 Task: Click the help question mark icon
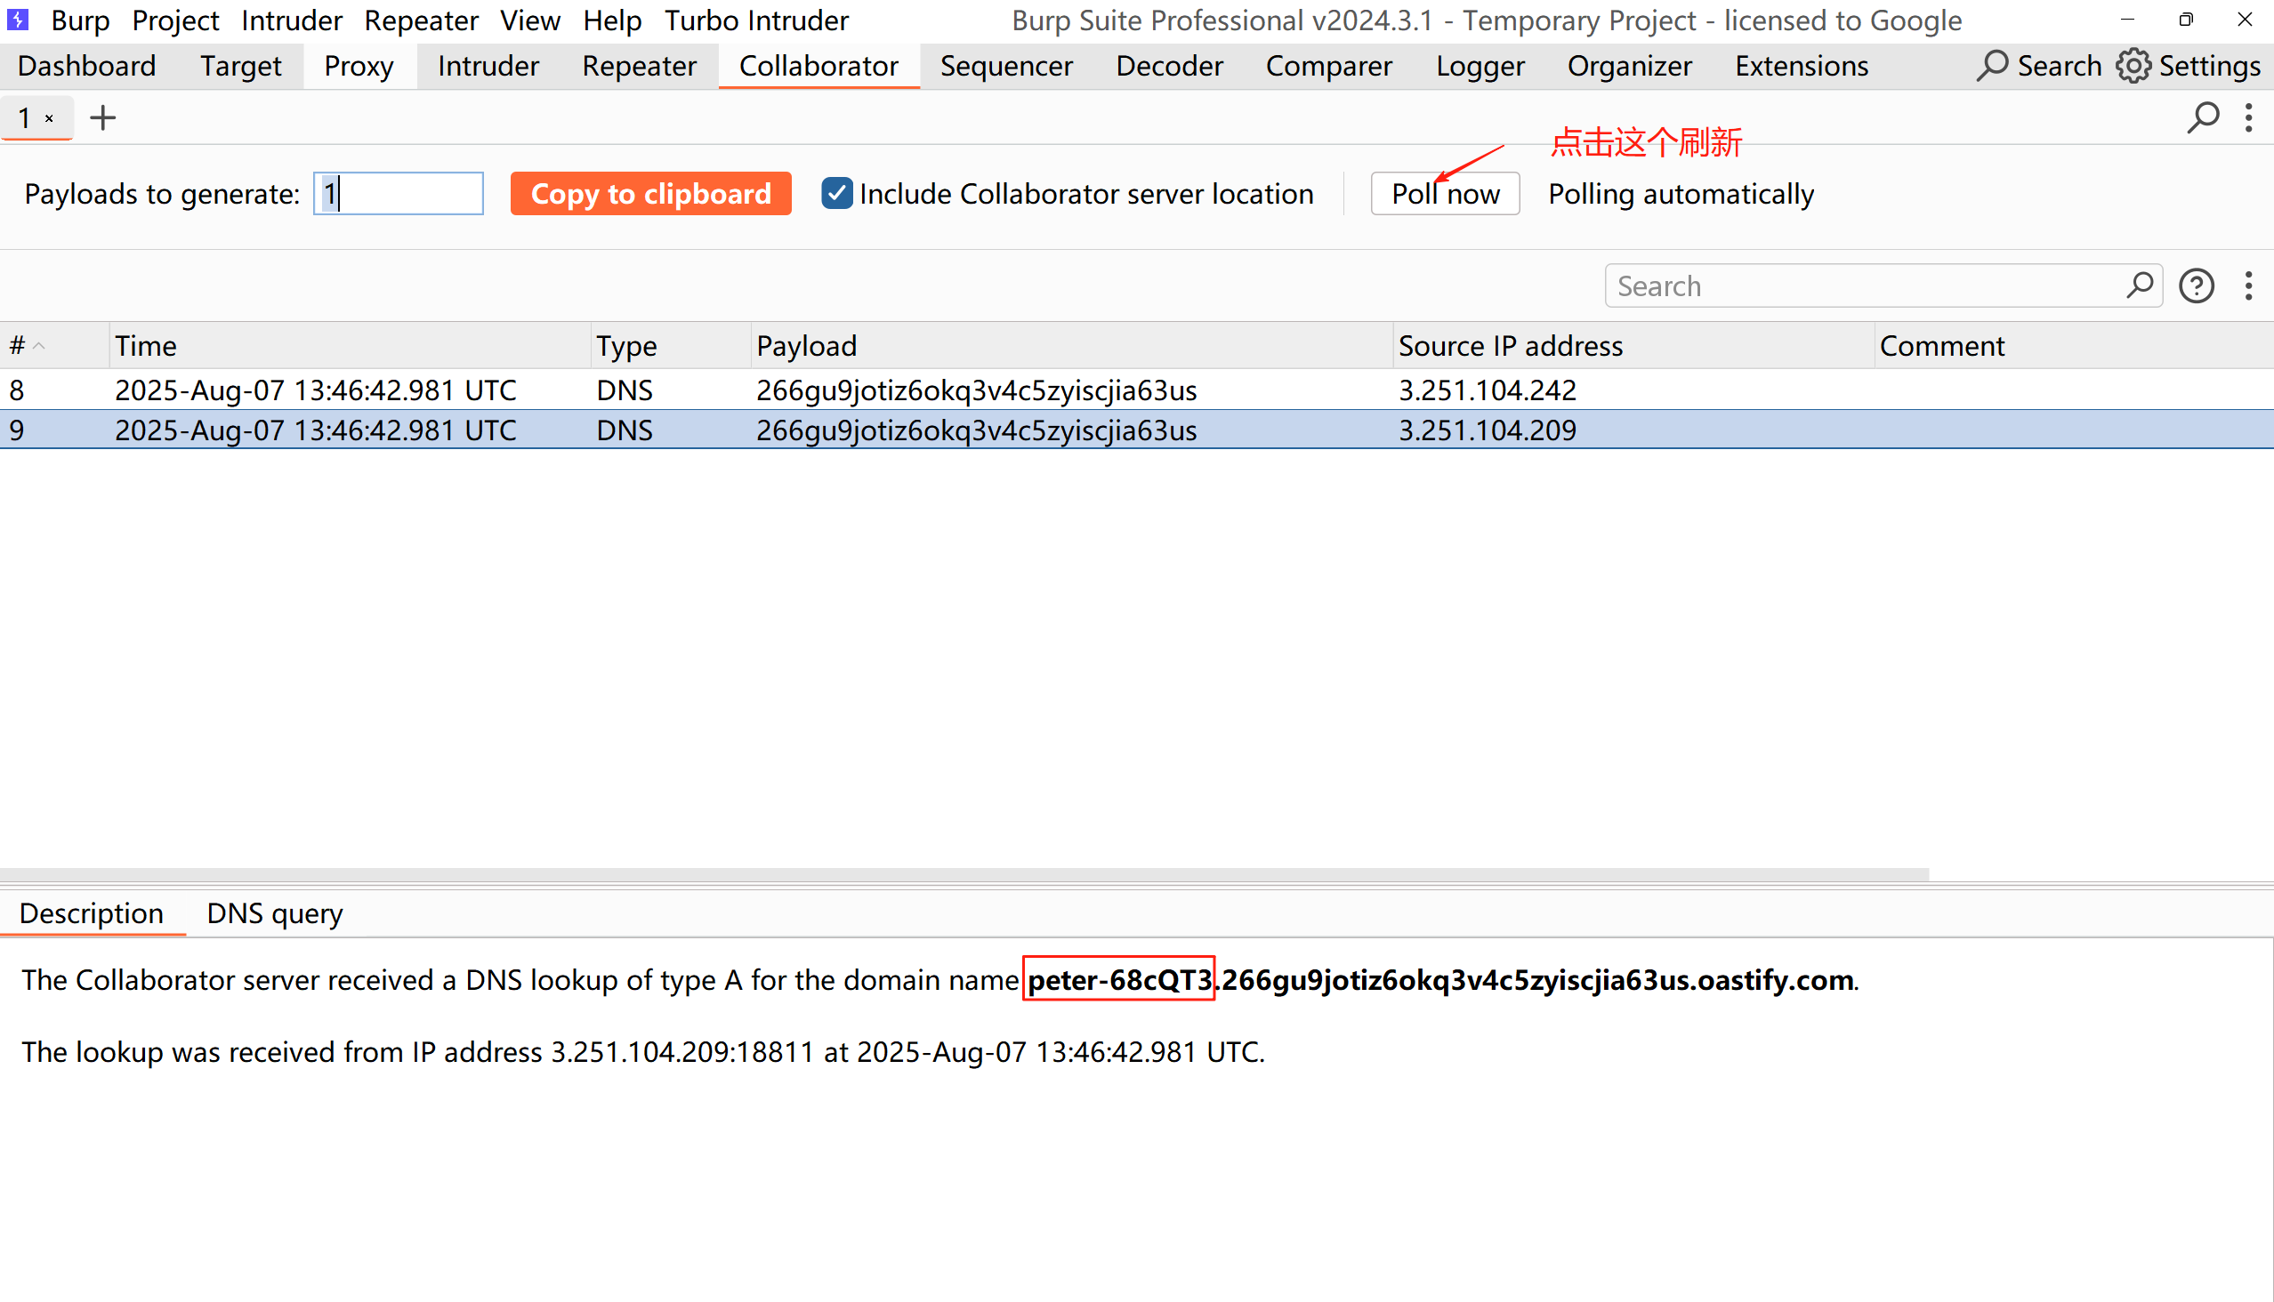[x=2197, y=286]
